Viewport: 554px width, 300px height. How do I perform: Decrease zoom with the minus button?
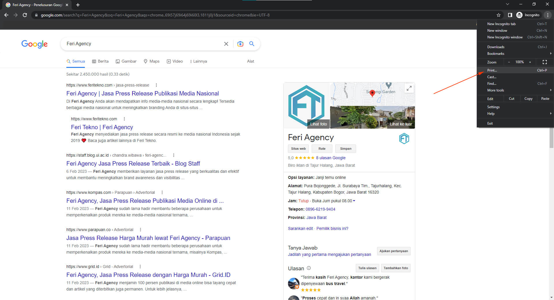point(509,62)
